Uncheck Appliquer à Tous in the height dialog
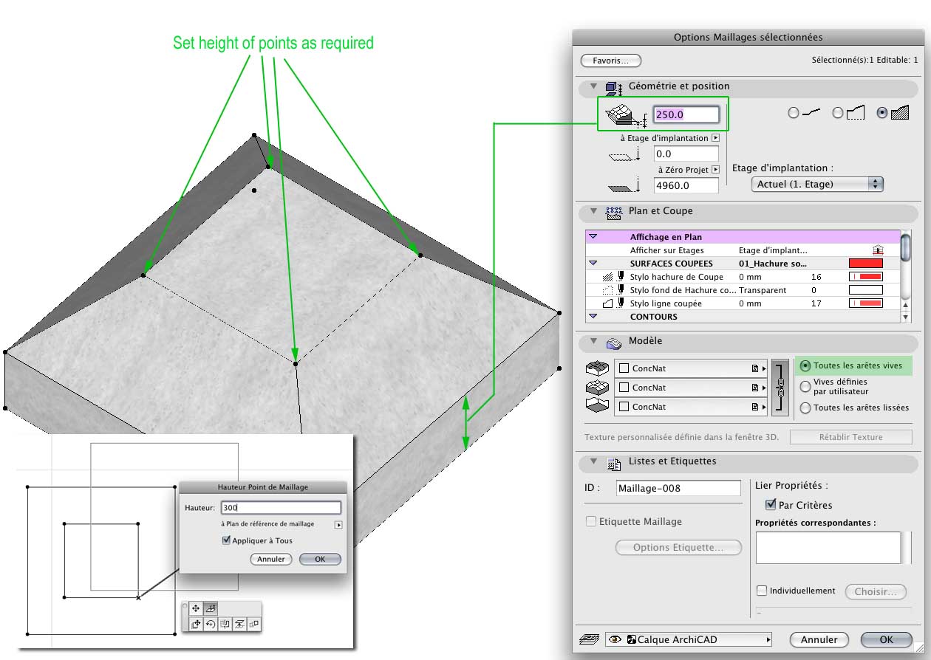The image size is (931, 660). pos(226,540)
